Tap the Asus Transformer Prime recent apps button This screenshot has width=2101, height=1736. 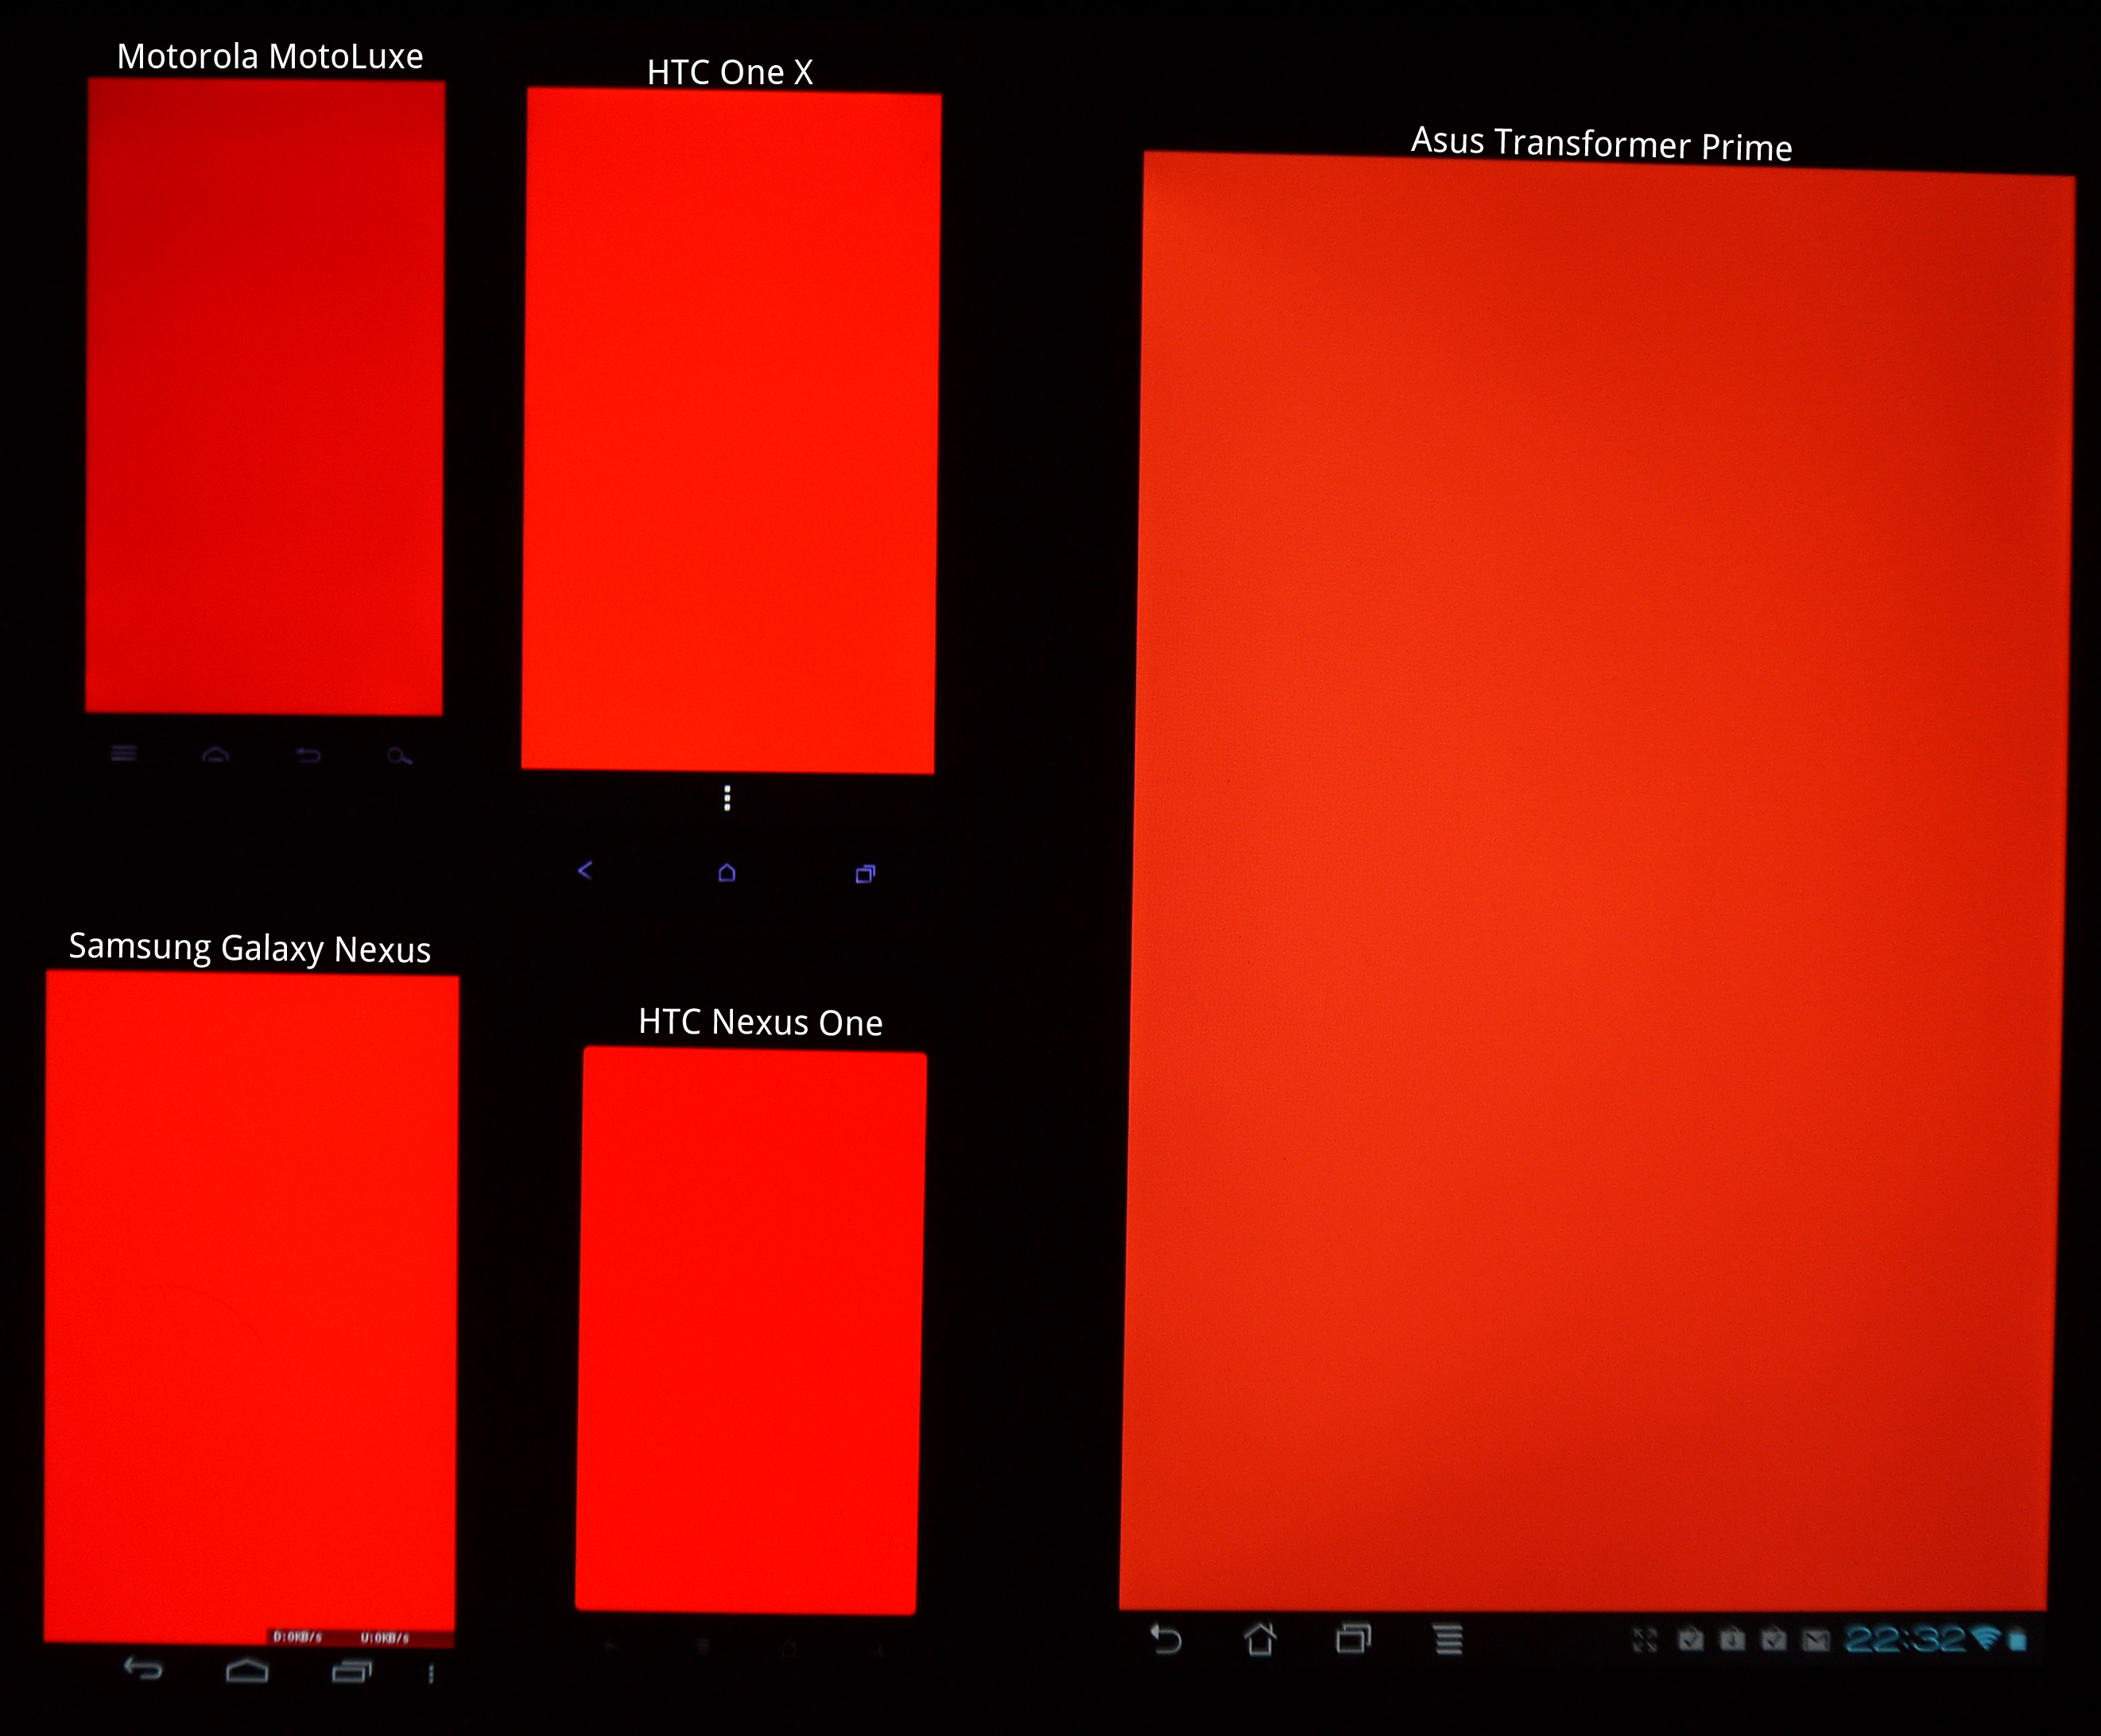(x=1354, y=1638)
